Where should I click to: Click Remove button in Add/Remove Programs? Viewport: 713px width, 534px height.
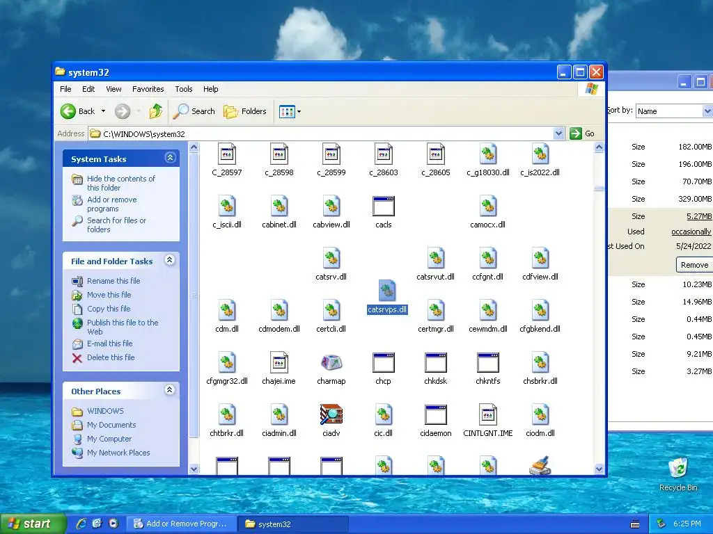(694, 265)
